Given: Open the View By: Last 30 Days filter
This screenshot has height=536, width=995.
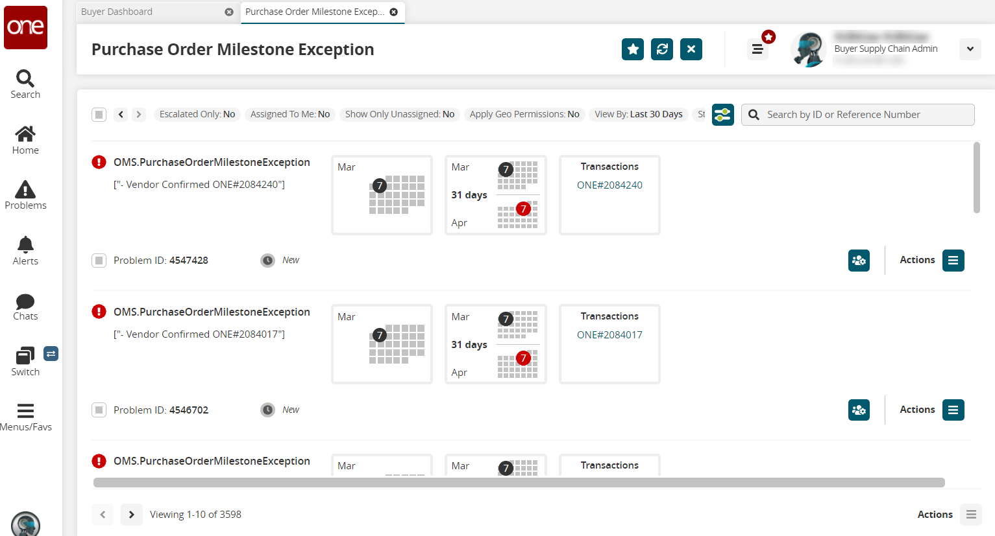Looking at the screenshot, I should [x=639, y=115].
